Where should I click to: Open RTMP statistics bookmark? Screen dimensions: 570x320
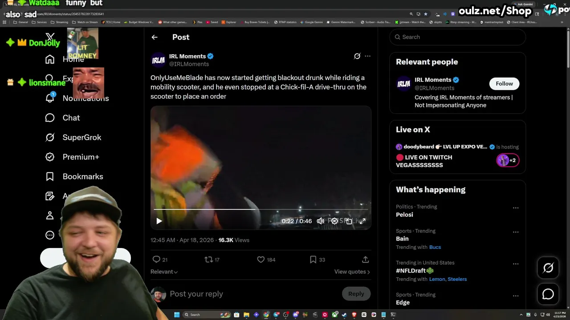click(x=285, y=22)
